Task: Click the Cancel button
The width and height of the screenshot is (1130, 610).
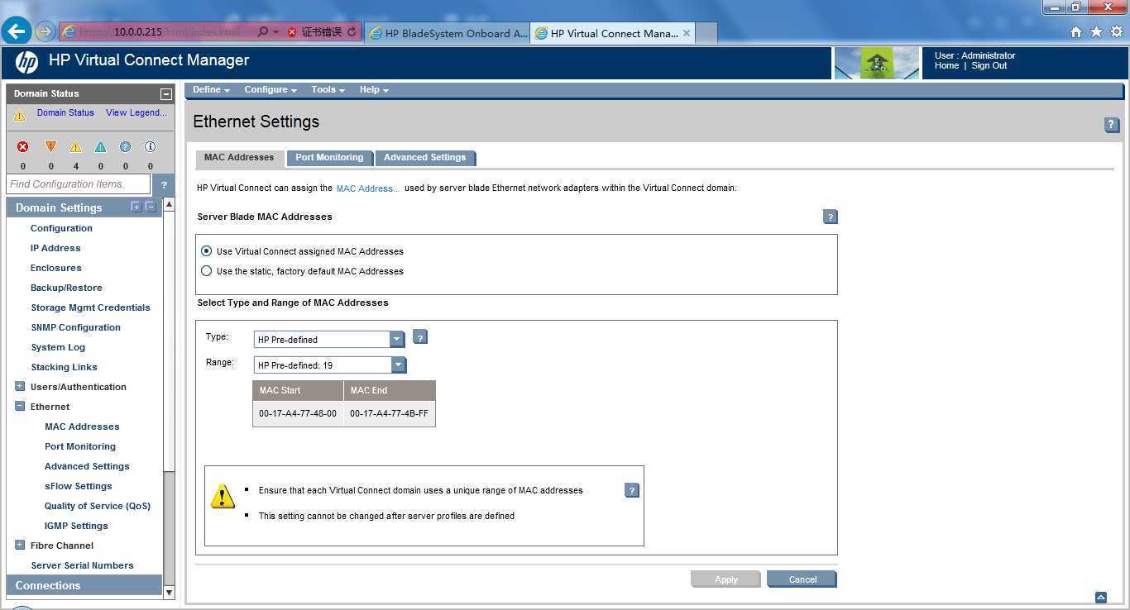Action: 802,579
